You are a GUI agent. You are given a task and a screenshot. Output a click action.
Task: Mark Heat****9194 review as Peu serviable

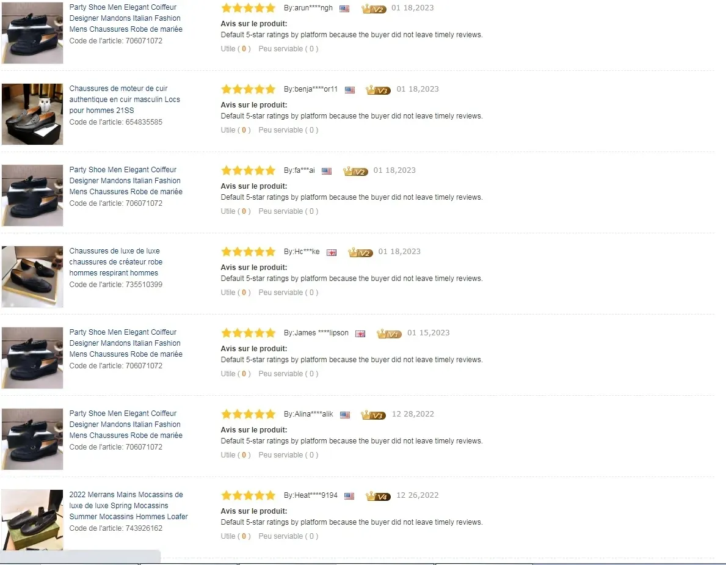[288, 536]
